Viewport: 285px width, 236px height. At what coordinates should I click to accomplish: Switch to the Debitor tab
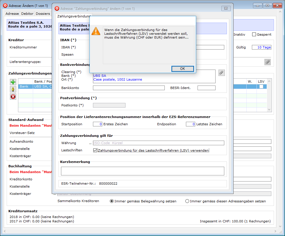(27, 14)
